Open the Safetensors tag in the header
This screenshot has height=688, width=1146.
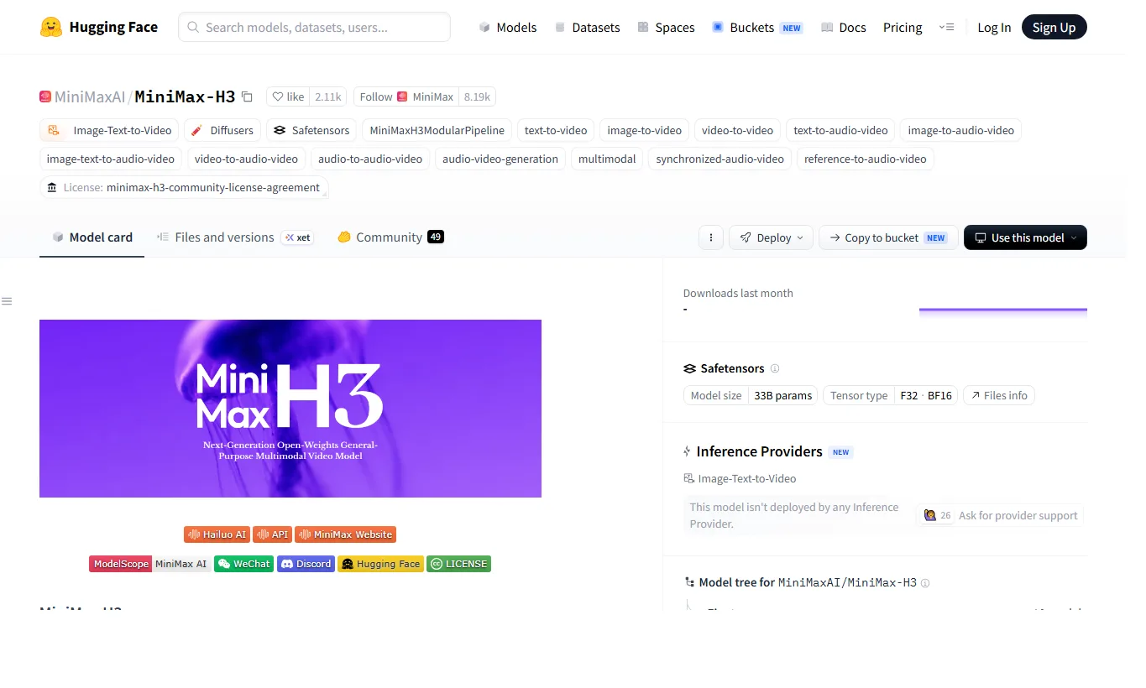311,130
